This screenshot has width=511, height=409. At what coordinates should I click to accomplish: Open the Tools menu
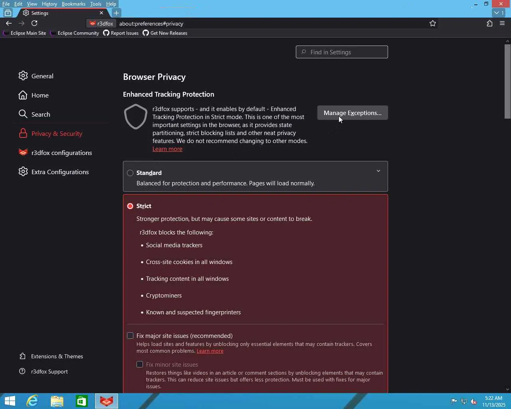point(96,4)
